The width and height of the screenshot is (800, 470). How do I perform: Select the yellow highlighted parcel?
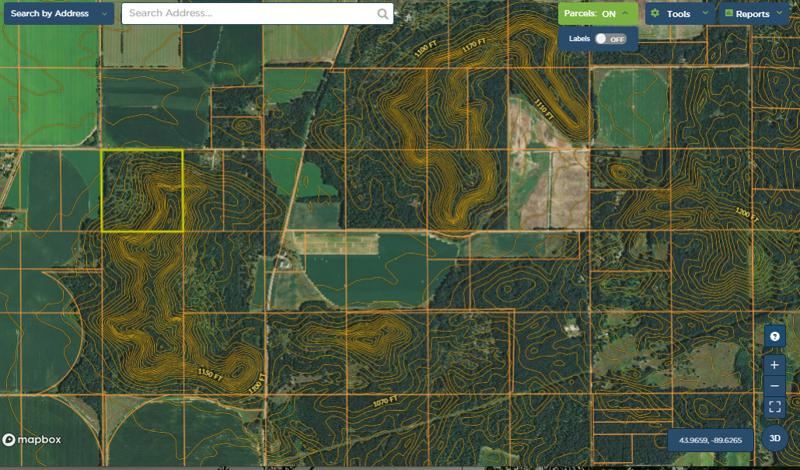(x=142, y=191)
